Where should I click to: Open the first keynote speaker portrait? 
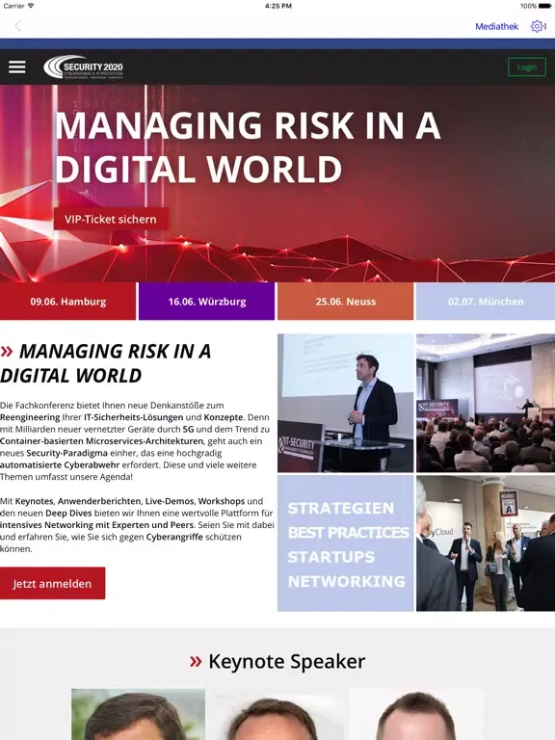pyautogui.click(x=139, y=714)
